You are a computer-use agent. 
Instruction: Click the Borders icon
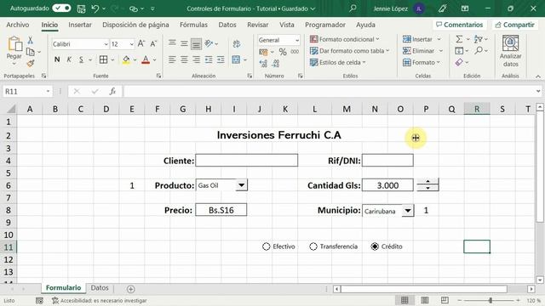(x=103, y=59)
